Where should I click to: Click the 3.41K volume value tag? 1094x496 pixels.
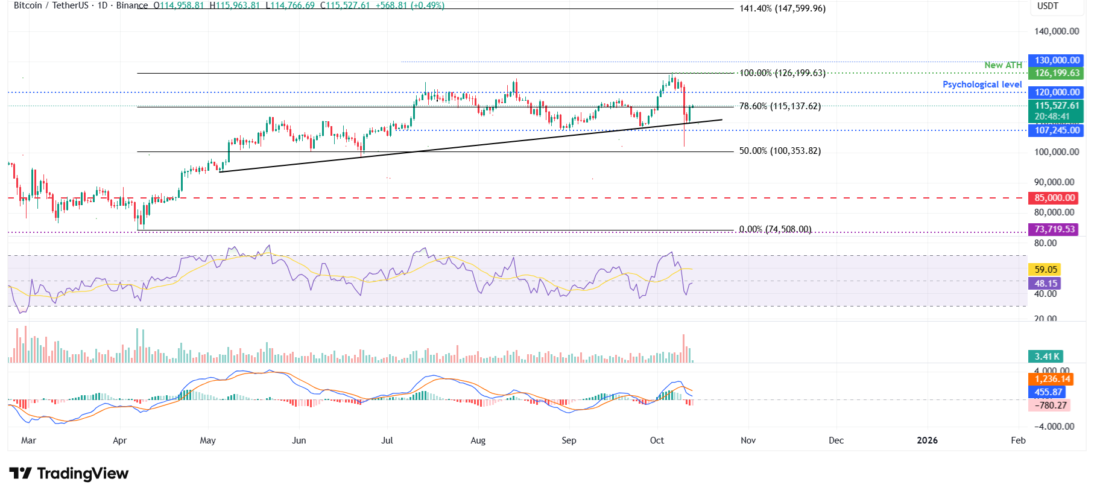1046,357
